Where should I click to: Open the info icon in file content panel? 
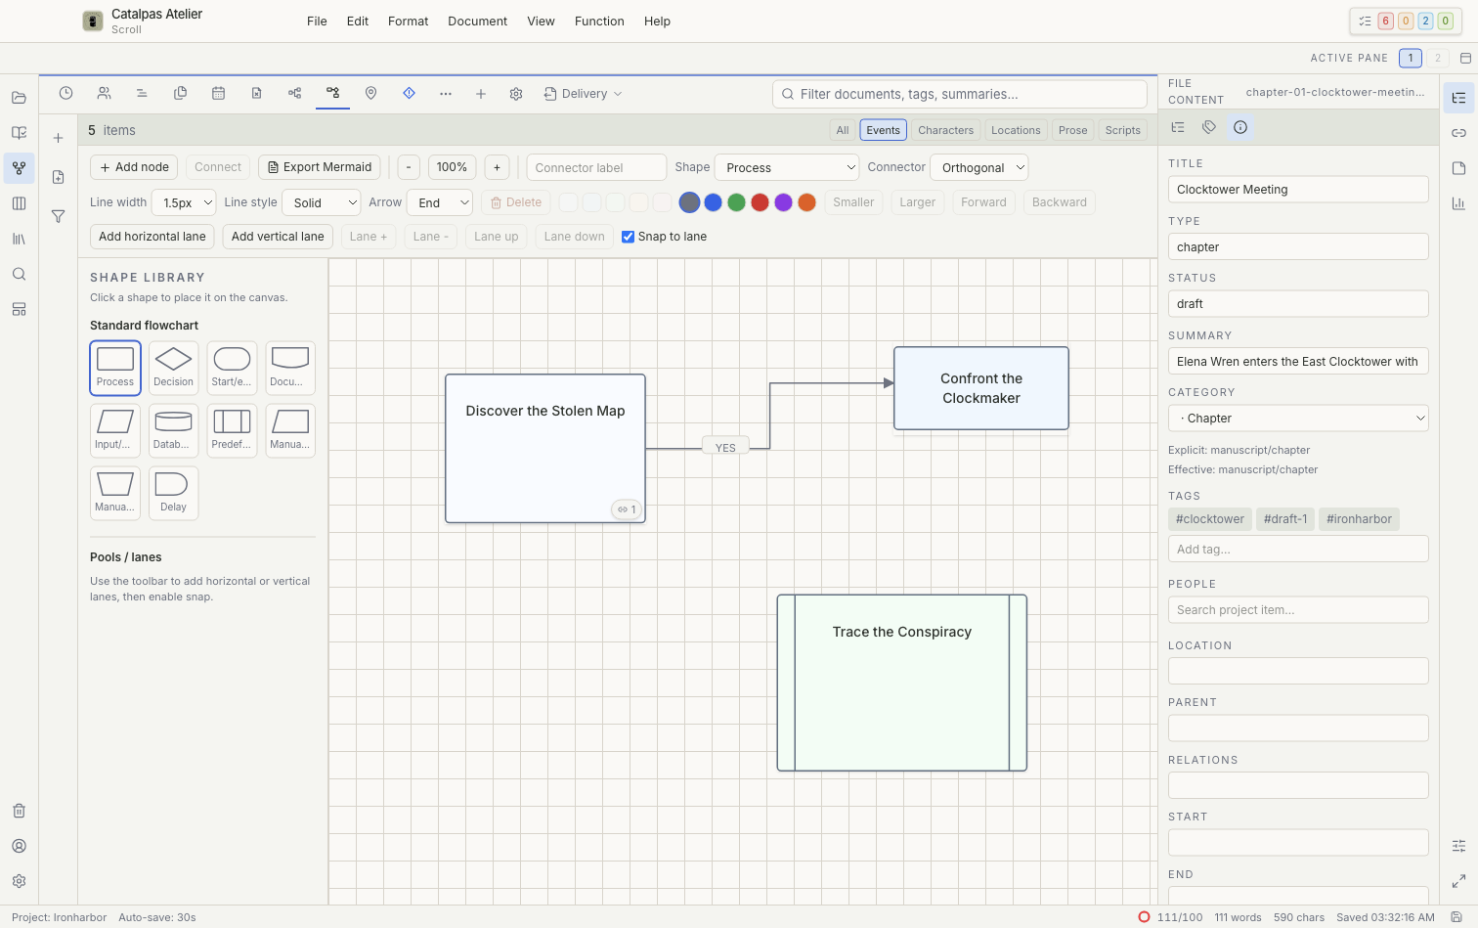[x=1240, y=127]
